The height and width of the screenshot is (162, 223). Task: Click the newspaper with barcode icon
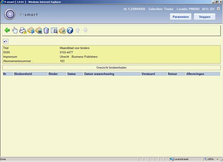38,30
